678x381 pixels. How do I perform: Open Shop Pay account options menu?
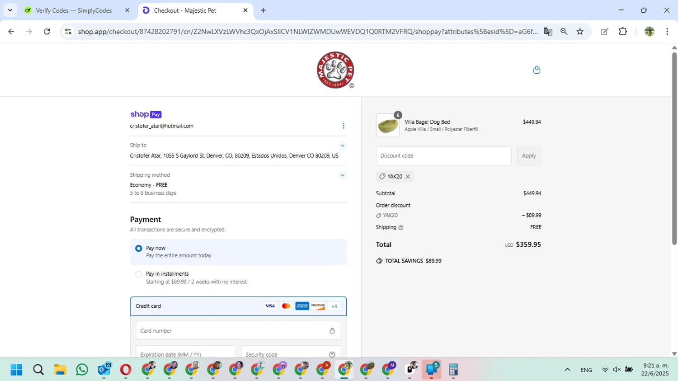click(x=344, y=126)
